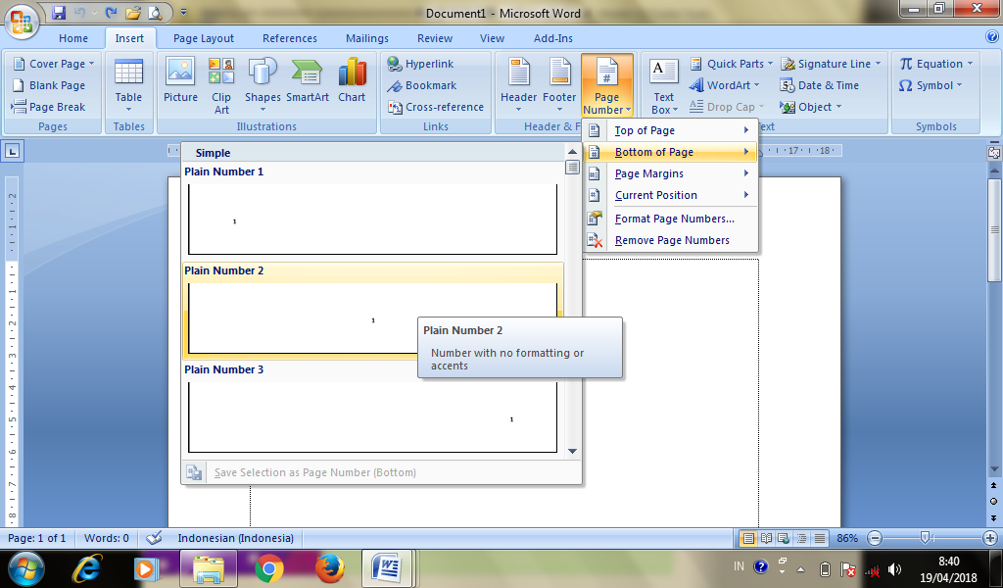The width and height of the screenshot is (1003, 588).
Task: Switch to Web Layout view
Action: click(x=783, y=538)
